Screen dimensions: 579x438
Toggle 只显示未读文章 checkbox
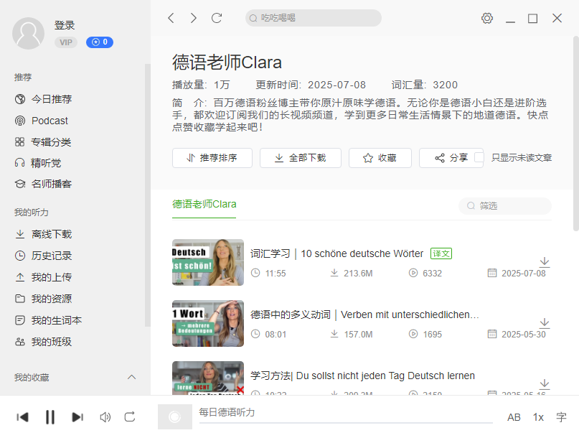(x=479, y=157)
